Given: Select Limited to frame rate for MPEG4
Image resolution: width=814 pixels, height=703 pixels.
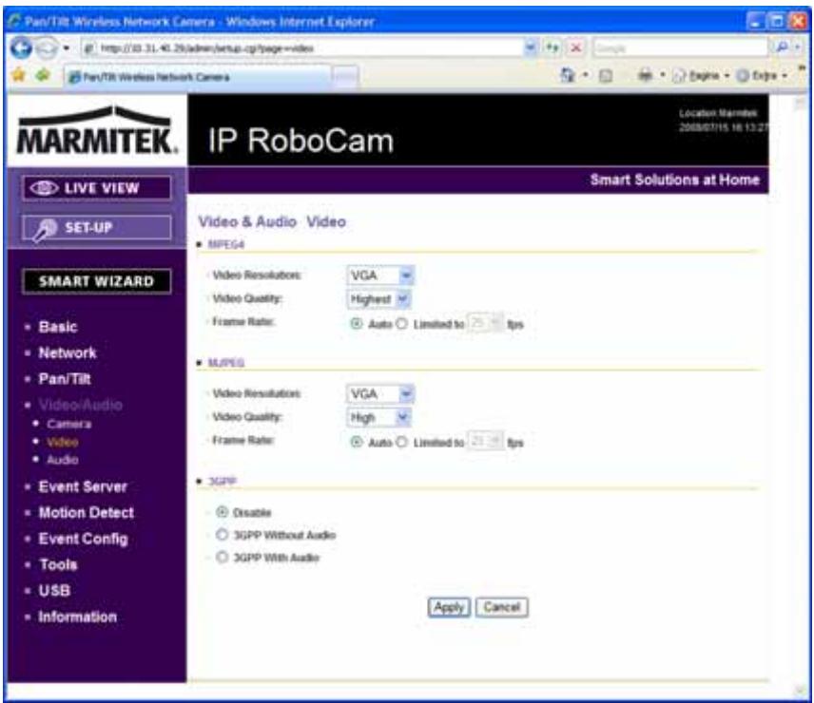Looking at the screenshot, I should pos(402,324).
